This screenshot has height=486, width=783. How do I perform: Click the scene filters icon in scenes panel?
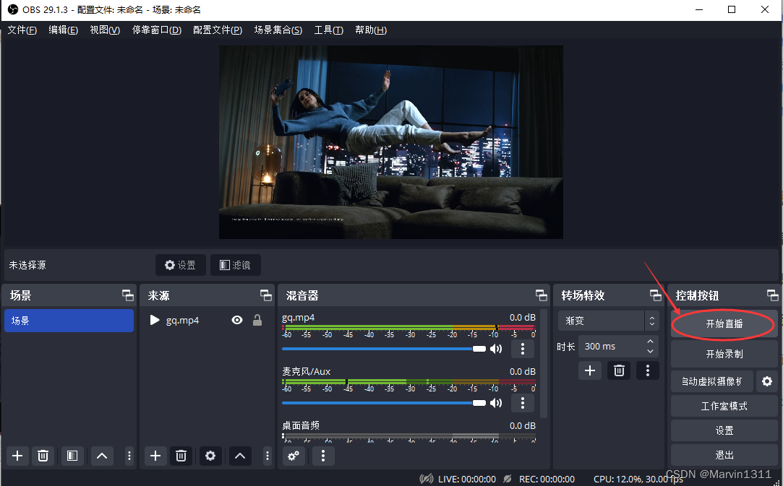(72, 456)
